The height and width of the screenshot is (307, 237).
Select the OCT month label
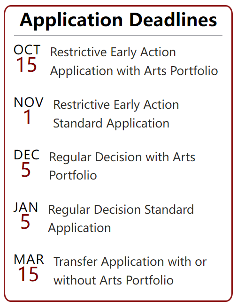(27, 50)
